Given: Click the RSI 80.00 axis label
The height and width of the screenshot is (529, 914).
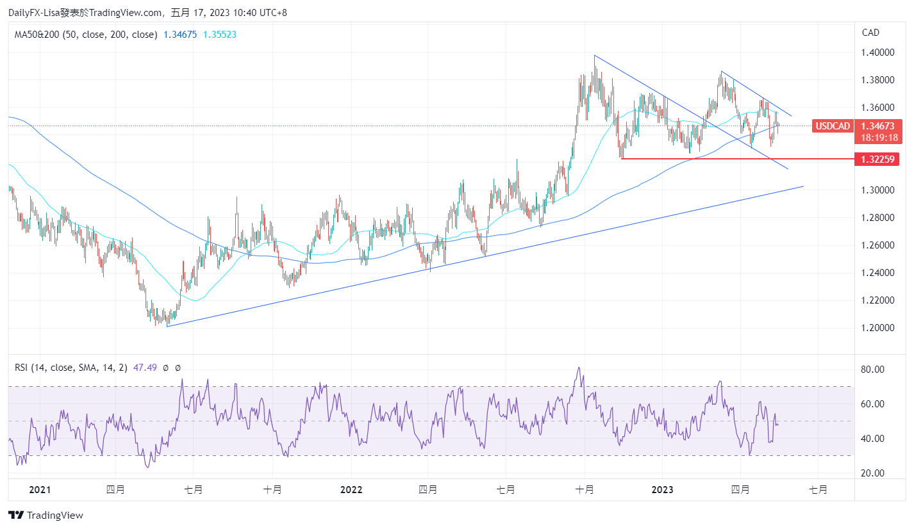Looking at the screenshot, I should coord(873,370).
